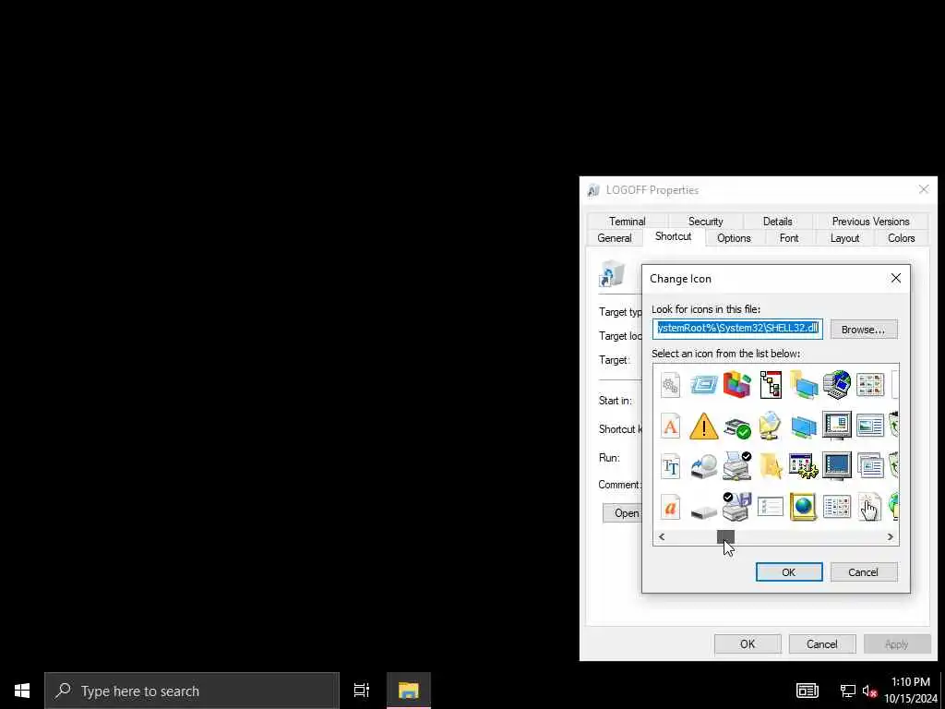Open Task View from the taskbar
The image size is (945, 709).
tap(361, 691)
